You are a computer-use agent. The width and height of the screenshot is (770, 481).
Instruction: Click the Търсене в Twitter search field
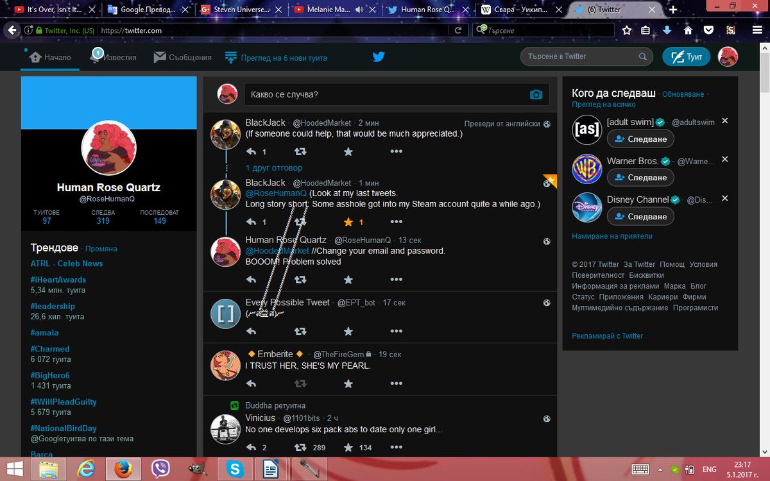pyautogui.click(x=577, y=56)
